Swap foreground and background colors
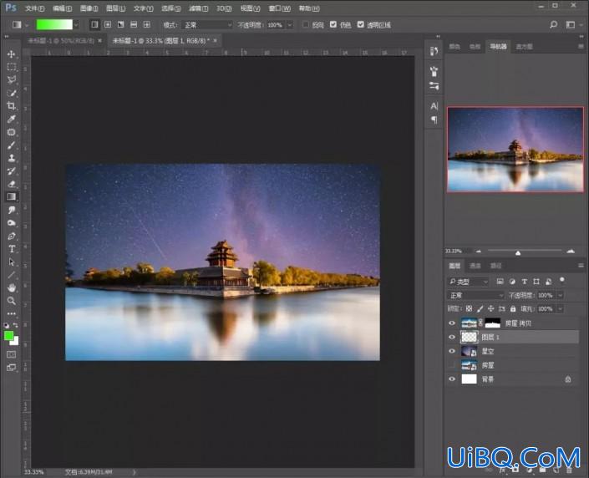 (16, 325)
